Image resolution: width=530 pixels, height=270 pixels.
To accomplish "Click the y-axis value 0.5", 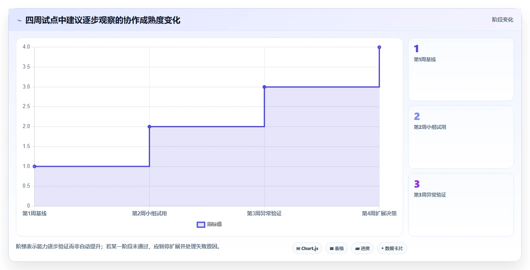I will [x=26, y=186].
